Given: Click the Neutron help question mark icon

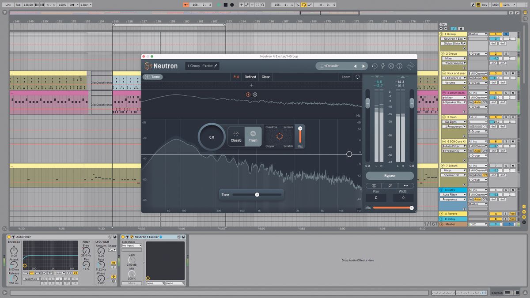Looking at the screenshot, I should (x=400, y=66).
